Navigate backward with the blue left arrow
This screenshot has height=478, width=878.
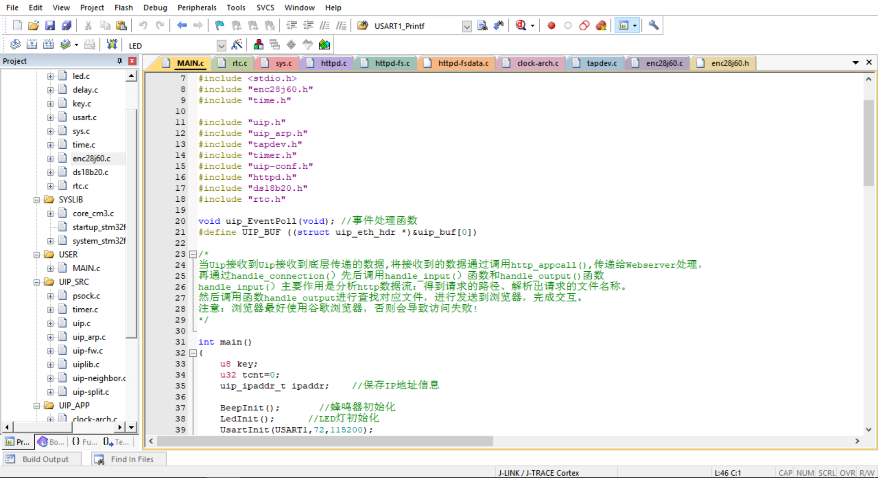click(182, 26)
